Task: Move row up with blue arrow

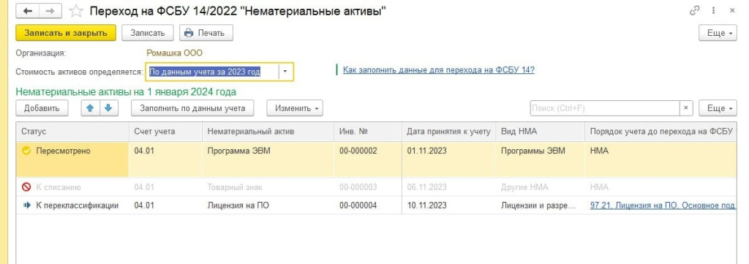Action: pyautogui.click(x=90, y=108)
